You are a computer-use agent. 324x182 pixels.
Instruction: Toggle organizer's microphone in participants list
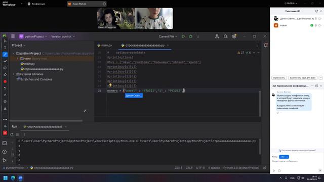316,19
